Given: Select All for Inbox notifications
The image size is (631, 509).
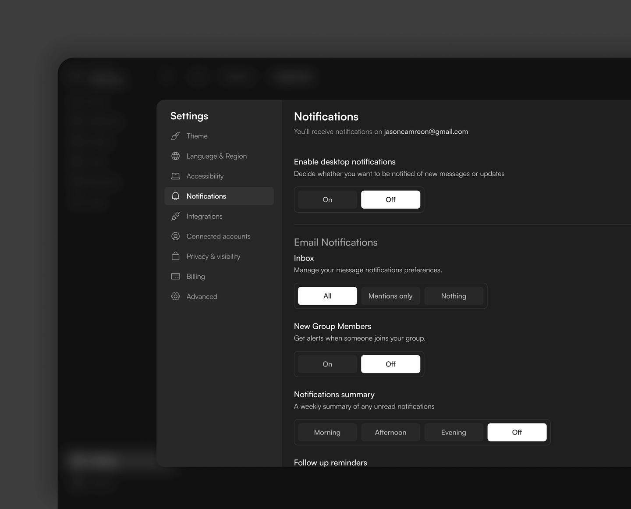Looking at the screenshot, I should (327, 296).
